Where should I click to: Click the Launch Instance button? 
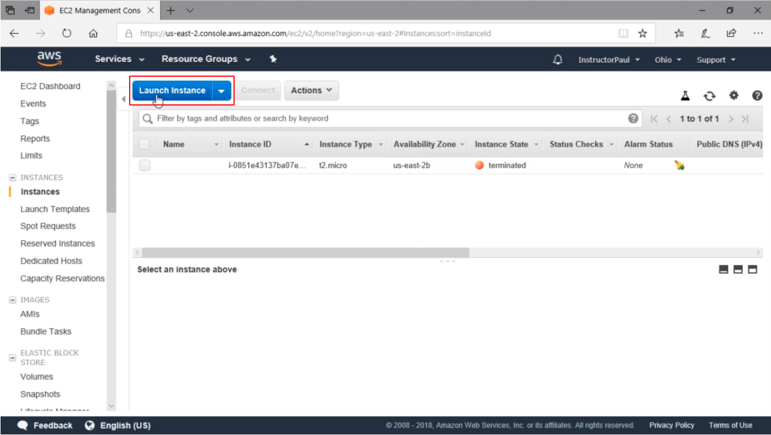[x=172, y=90]
